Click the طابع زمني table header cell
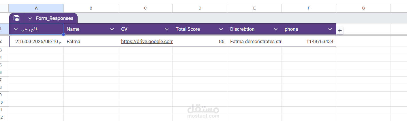Image resolution: width=407 pixels, height=121 pixels. coord(36,29)
